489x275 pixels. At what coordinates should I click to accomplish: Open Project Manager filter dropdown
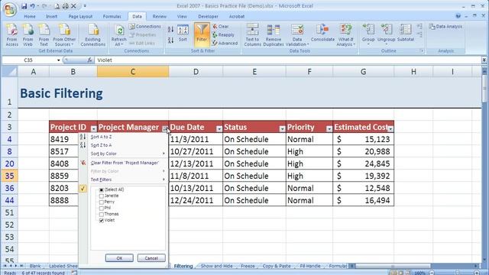click(165, 128)
